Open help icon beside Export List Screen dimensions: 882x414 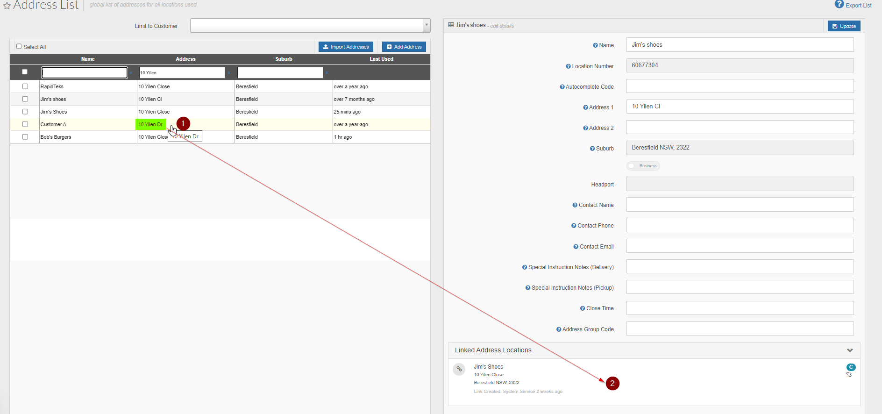tap(839, 4)
